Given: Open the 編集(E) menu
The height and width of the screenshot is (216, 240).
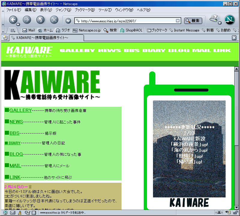Looking at the screenshot, I should [x=31, y=10].
